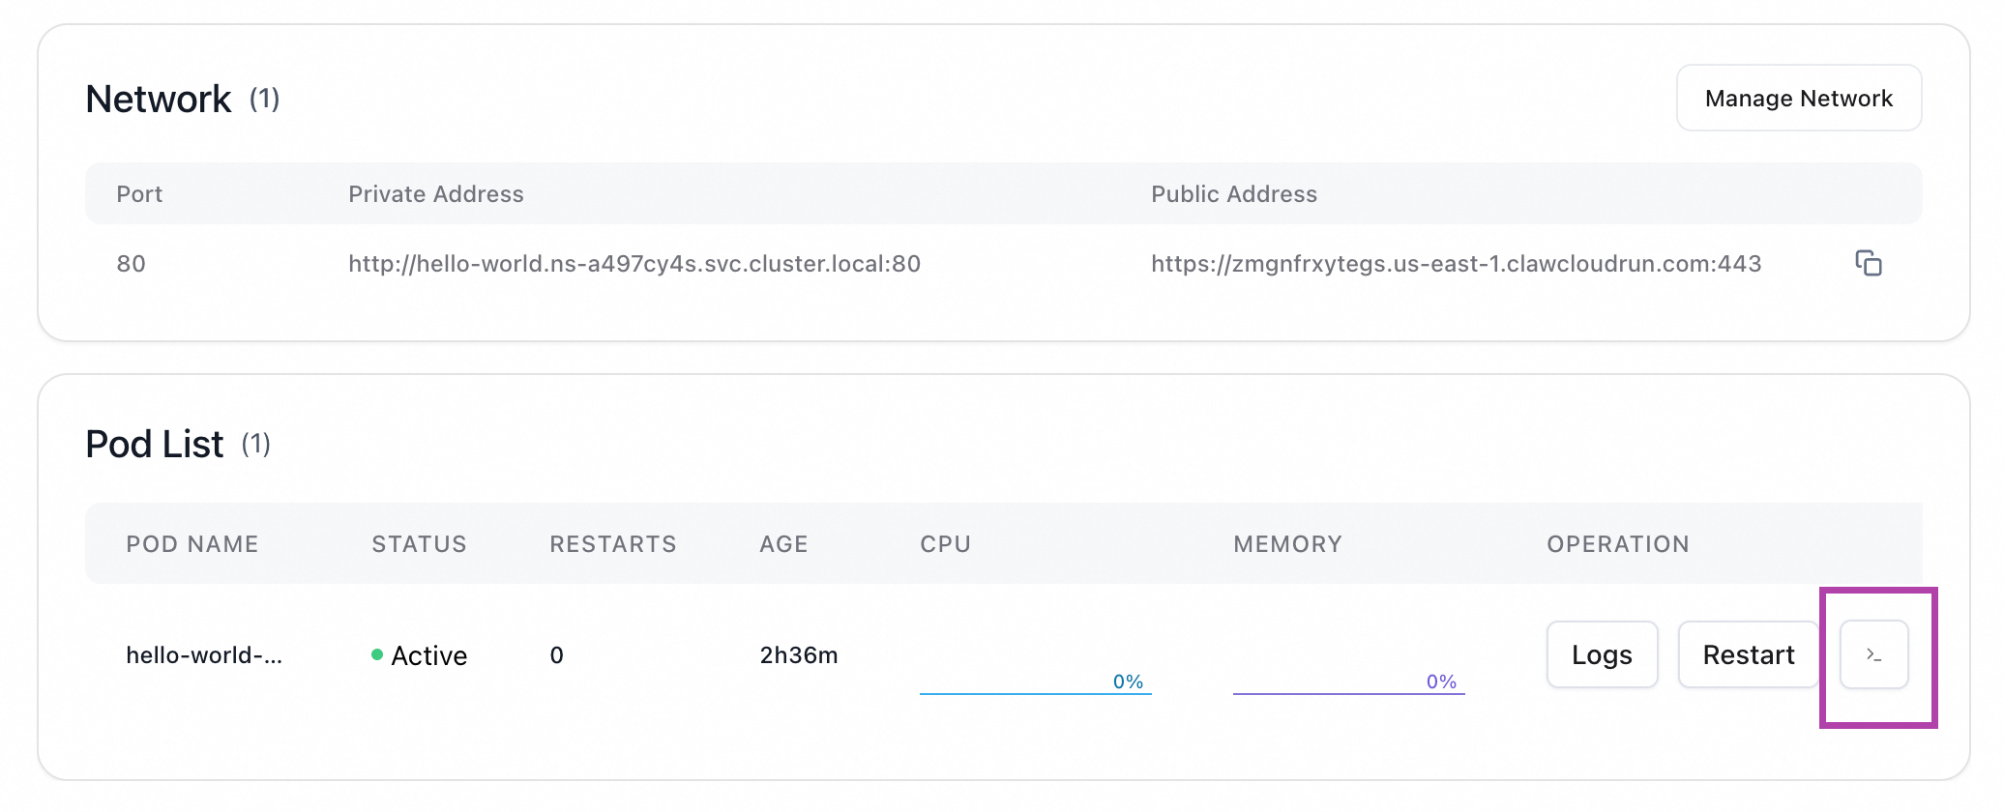Click the private cluster.local address
Screen dimensions: 2004x812
click(634, 264)
